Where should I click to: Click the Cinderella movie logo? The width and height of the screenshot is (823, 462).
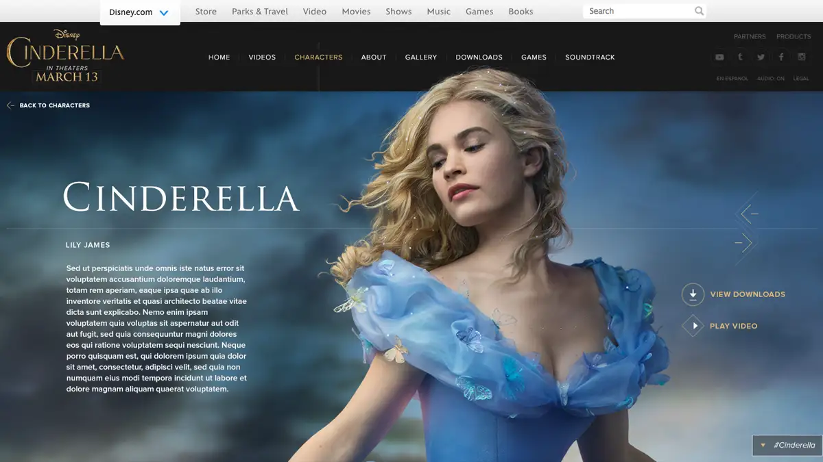coord(65,56)
